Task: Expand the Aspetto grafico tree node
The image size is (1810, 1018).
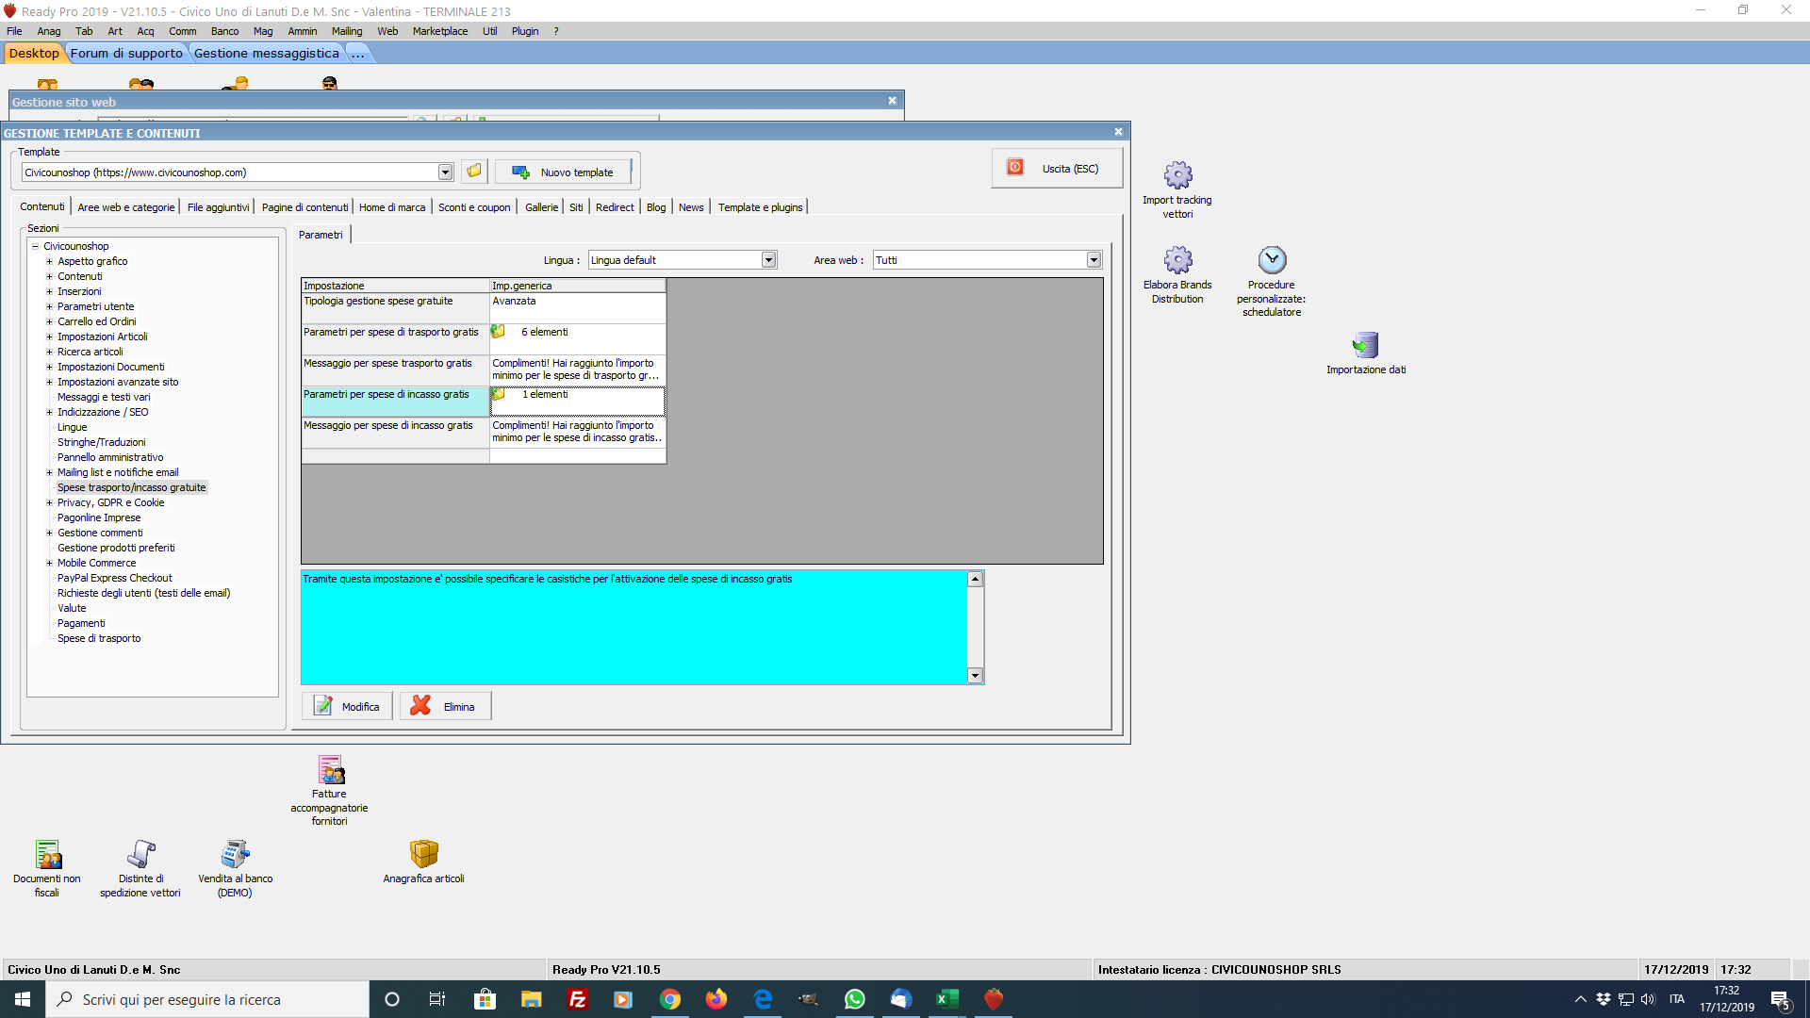Action: point(50,261)
